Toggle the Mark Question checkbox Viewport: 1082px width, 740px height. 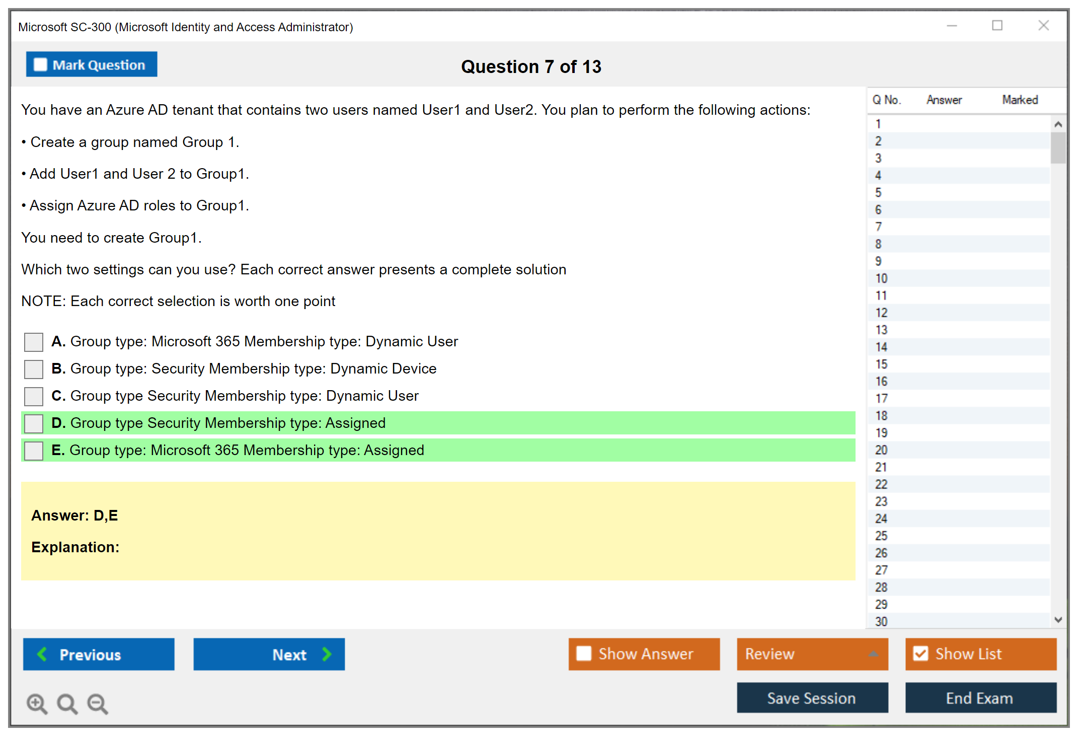point(40,64)
